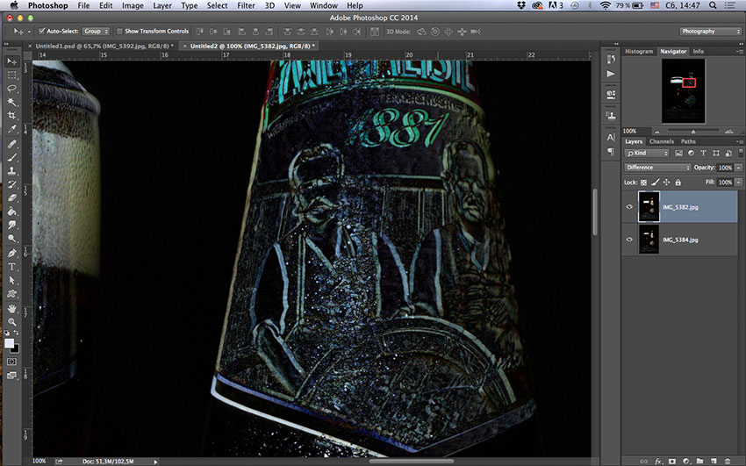Open the Paragraph panel icon
Viewport: 746px width, 466px height.
pyautogui.click(x=611, y=152)
